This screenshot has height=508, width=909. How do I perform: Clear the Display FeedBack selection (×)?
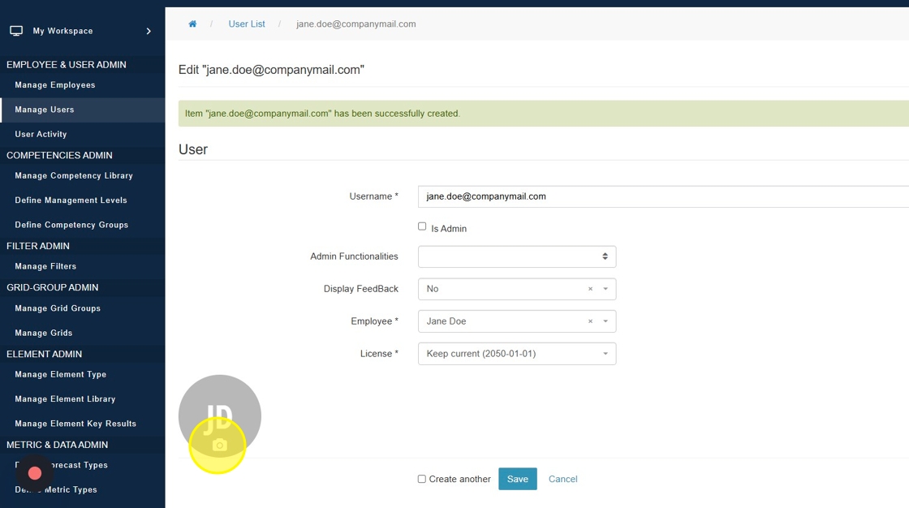click(x=590, y=289)
